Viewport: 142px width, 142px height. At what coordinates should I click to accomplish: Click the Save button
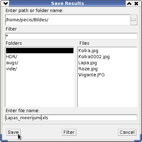click(x=13, y=132)
